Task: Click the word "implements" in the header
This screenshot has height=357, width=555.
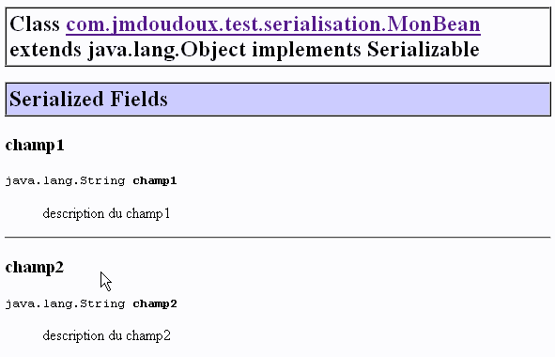Action: 306,50
